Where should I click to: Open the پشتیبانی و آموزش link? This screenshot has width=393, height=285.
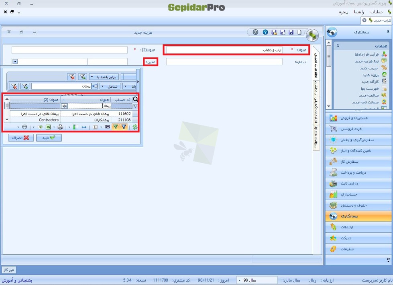pyautogui.click(x=17, y=280)
